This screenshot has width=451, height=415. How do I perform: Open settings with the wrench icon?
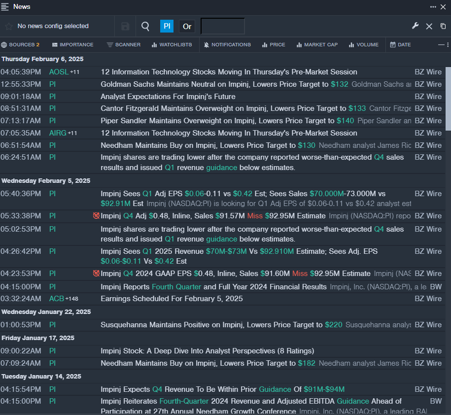click(x=415, y=26)
